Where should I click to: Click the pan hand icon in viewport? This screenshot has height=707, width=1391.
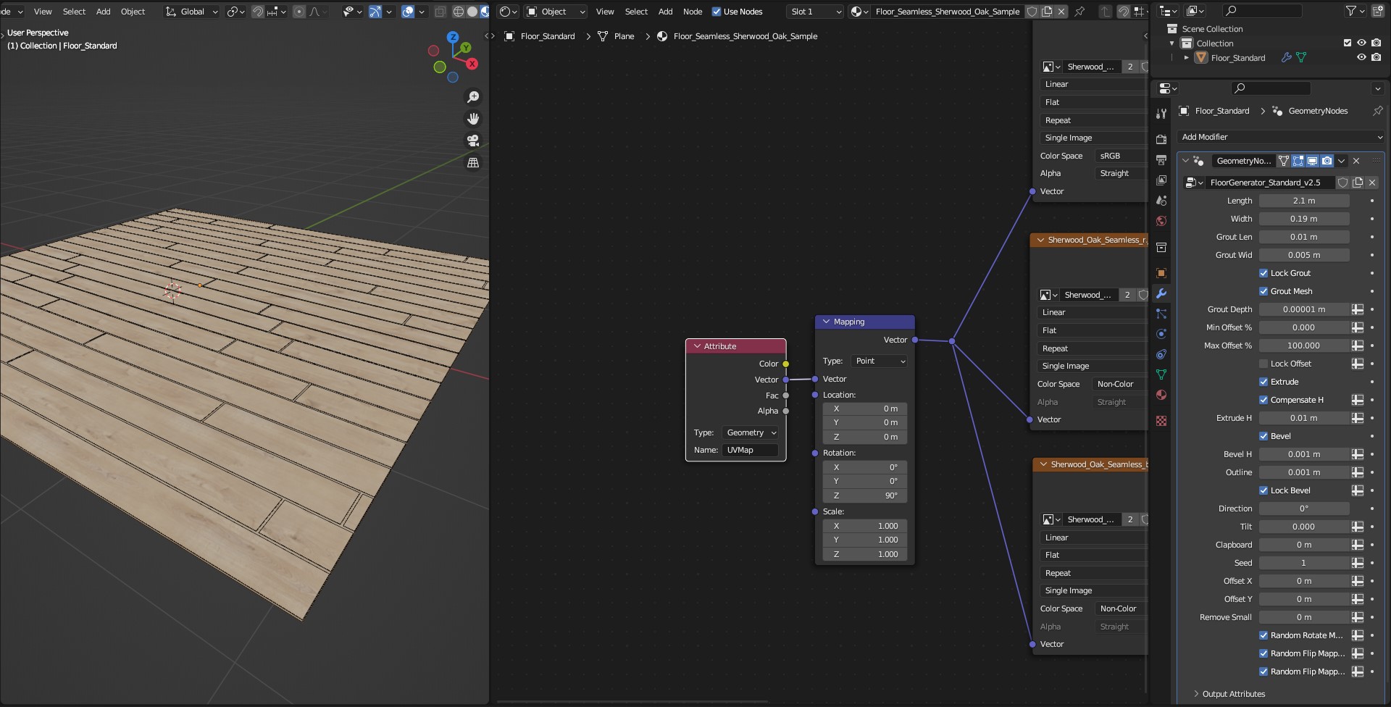[473, 119]
